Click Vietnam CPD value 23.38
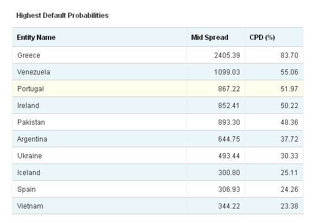The width and height of the screenshot is (322, 223). 289,206
